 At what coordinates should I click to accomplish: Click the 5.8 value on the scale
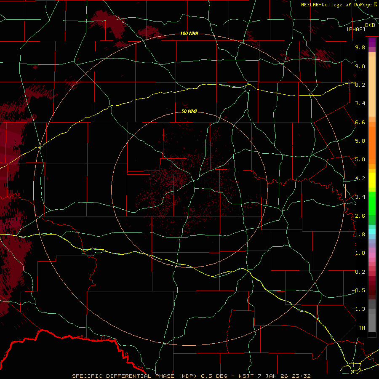coord(360,141)
